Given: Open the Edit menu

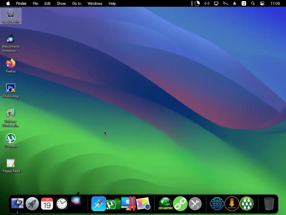Looking at the screenshot, I should 47,3.
